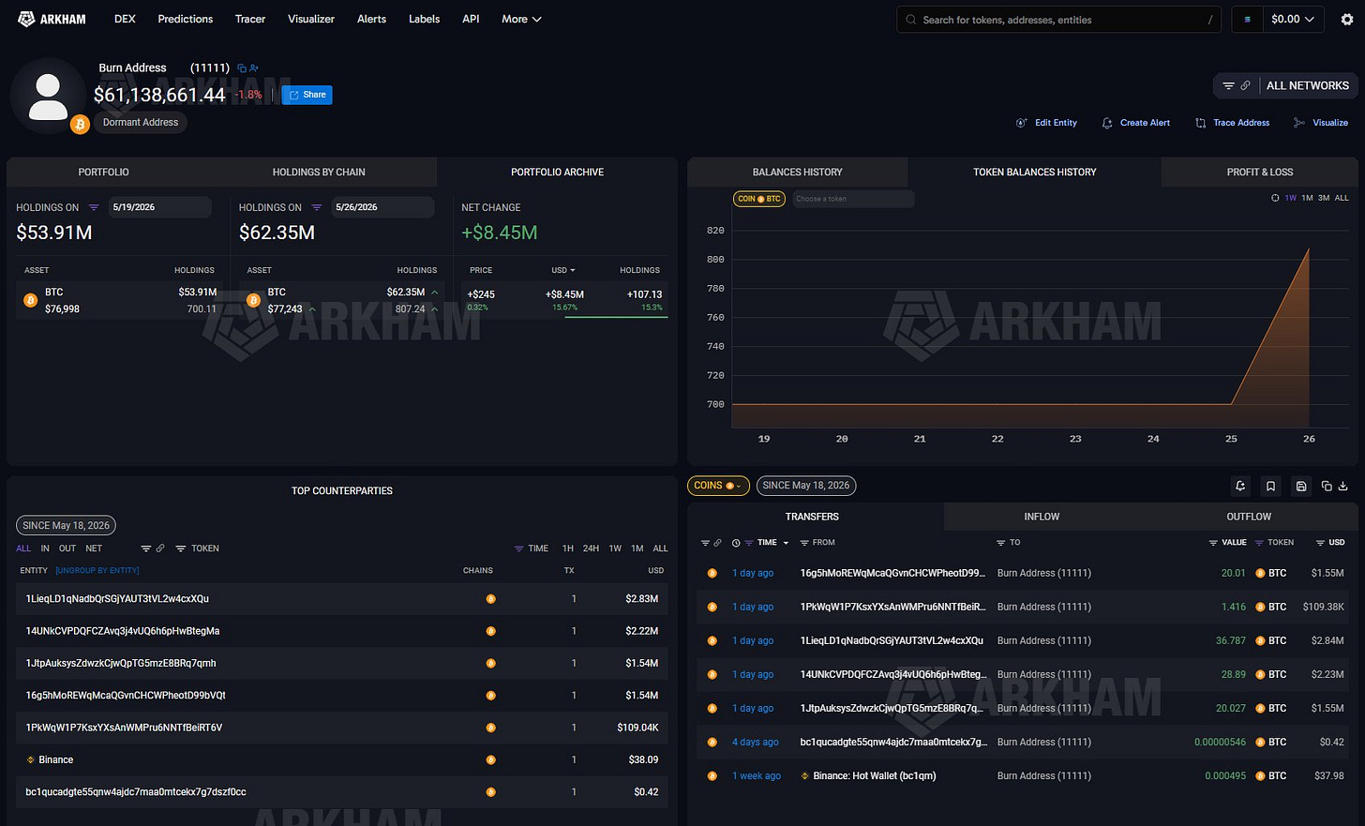Click the Edit Entity icon

(x=1022, y=123)
